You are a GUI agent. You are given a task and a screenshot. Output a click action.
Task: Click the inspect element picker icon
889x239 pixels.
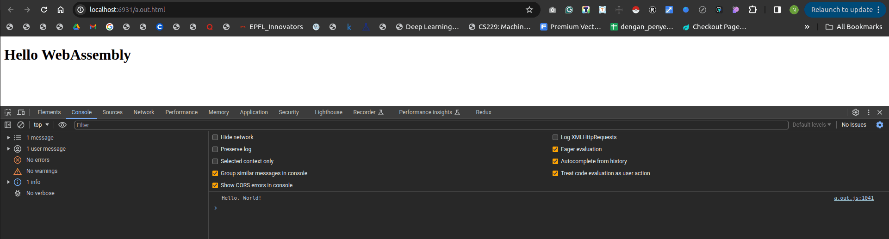tap(8, 112)
